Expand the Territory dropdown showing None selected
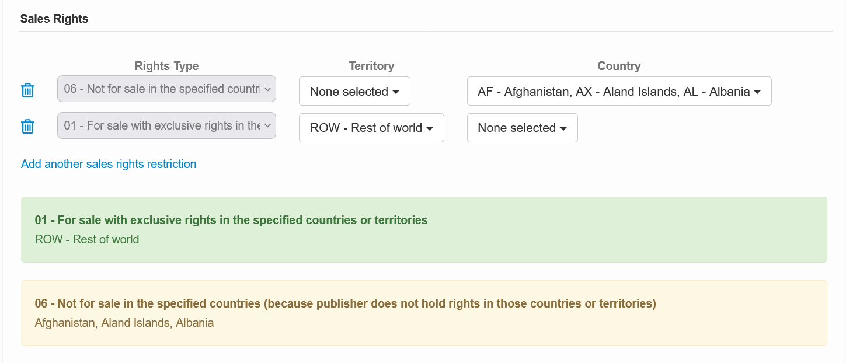Image resolution: width=846 pixels, height=363 pixels. point(354,92)
